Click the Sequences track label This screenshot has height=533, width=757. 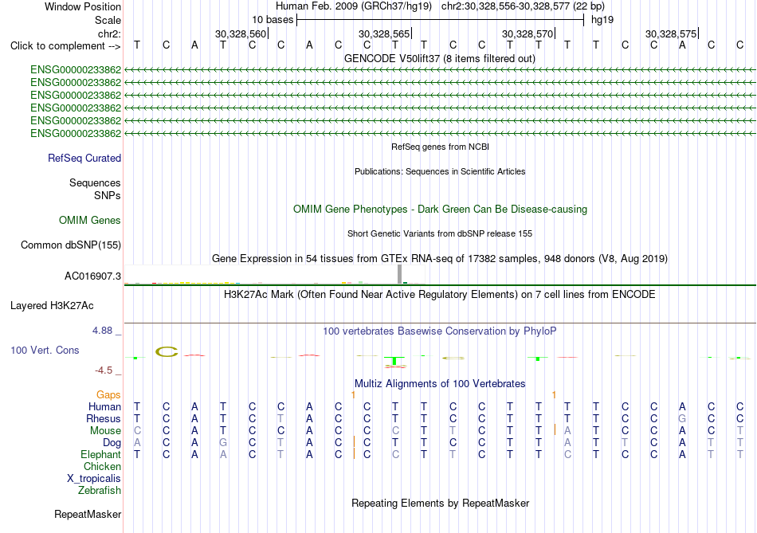click(95, 182)
